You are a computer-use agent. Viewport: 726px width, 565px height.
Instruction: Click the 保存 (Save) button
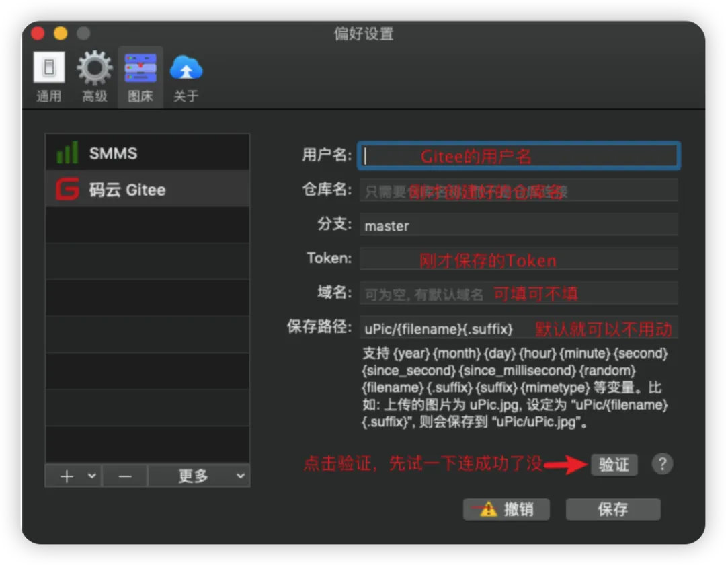(x=613, y=509)
